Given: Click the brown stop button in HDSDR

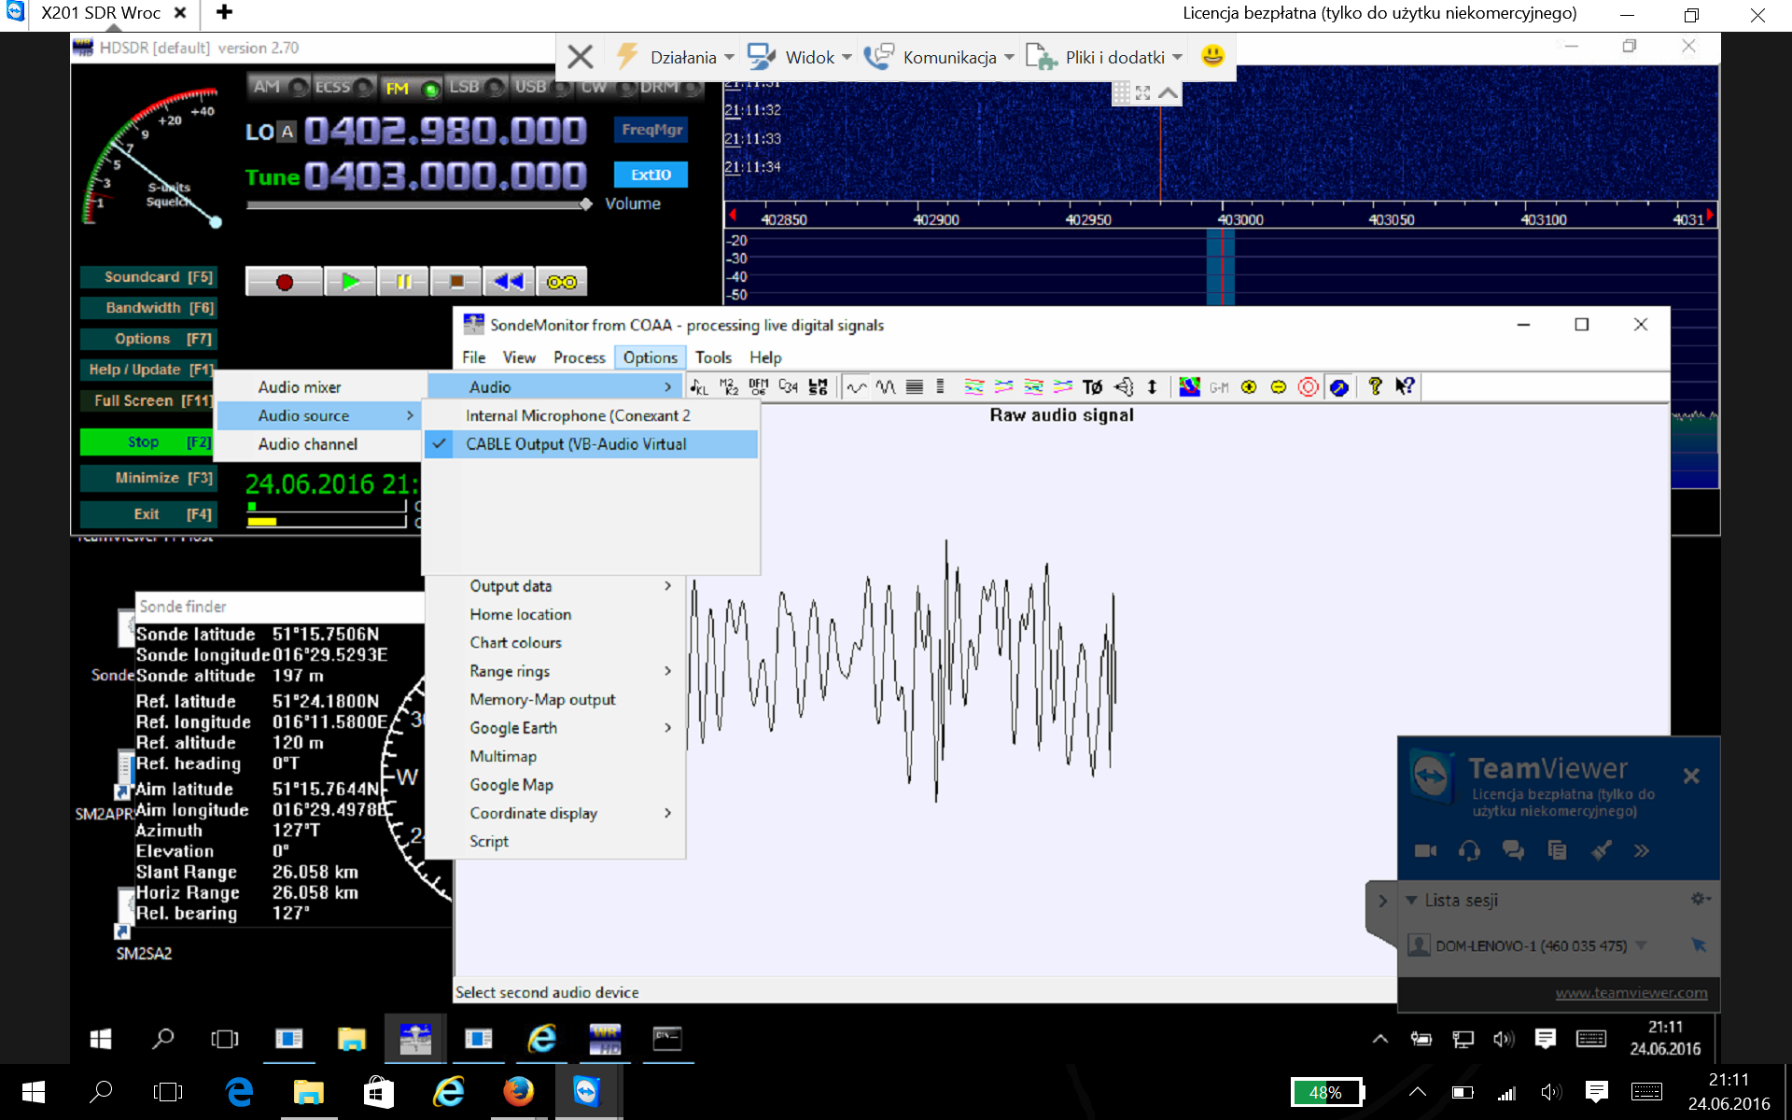Looking at the screenshot, I should pos(456,282).
